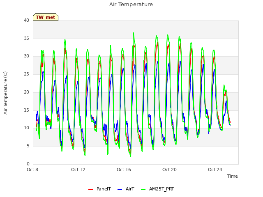Toggle the AirT legend entry
Viewport: 263px width, 197px height.
pyautogui.click(x=126, y=189)
